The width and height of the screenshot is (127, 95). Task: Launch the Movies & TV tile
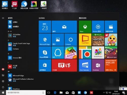pyautogui.click(x=111, y=27)
